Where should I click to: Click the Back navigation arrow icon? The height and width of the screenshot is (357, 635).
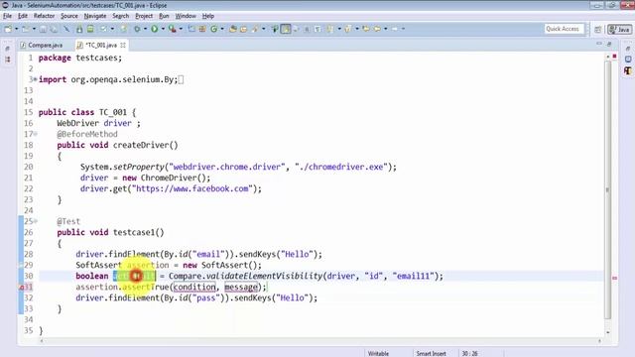[x=377, y=29]
